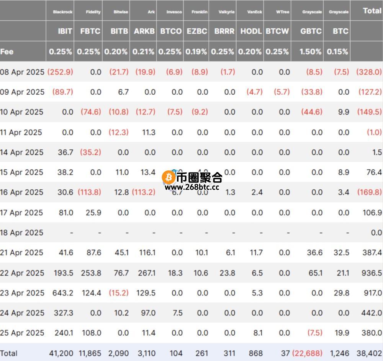This screenshot has height=361, width=383.
Task: Click the 327.3 IBIT value
Action: pyautogui.click(x=64, y=313)
